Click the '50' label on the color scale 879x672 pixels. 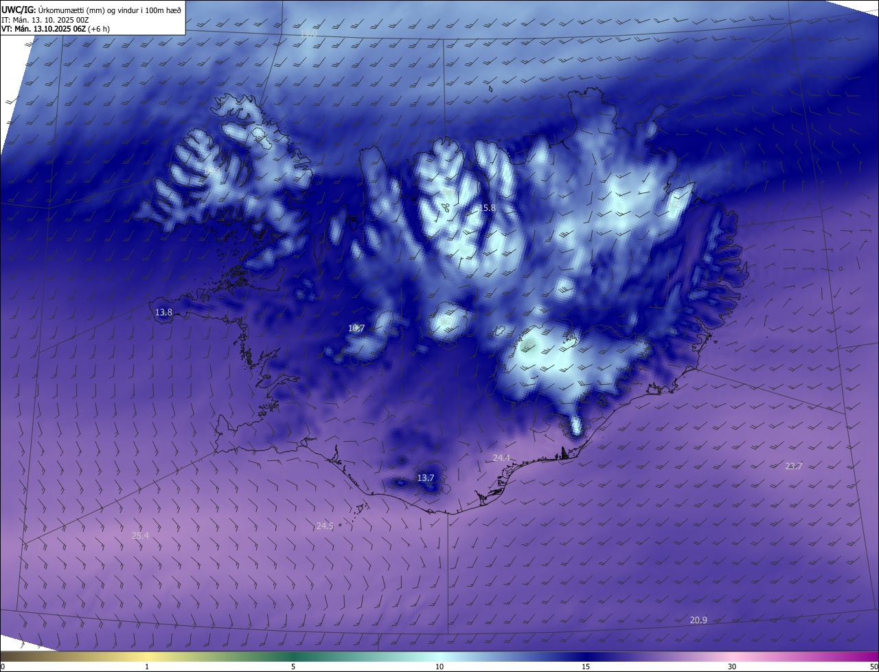pyautogui.click(x=874, y=667)
